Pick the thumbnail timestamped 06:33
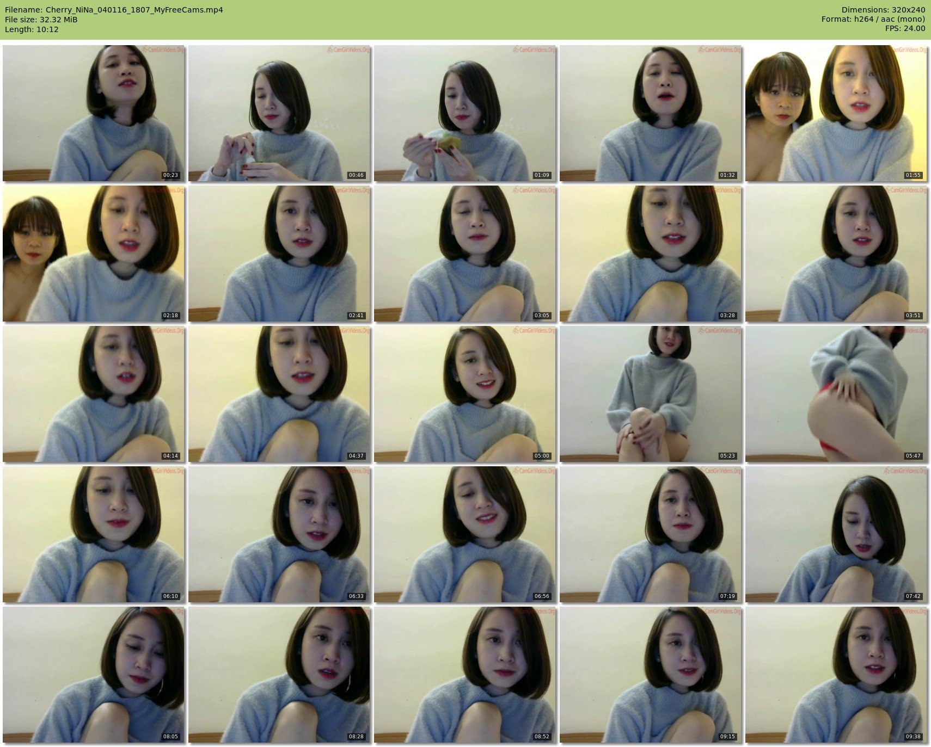 click(279, 534)
